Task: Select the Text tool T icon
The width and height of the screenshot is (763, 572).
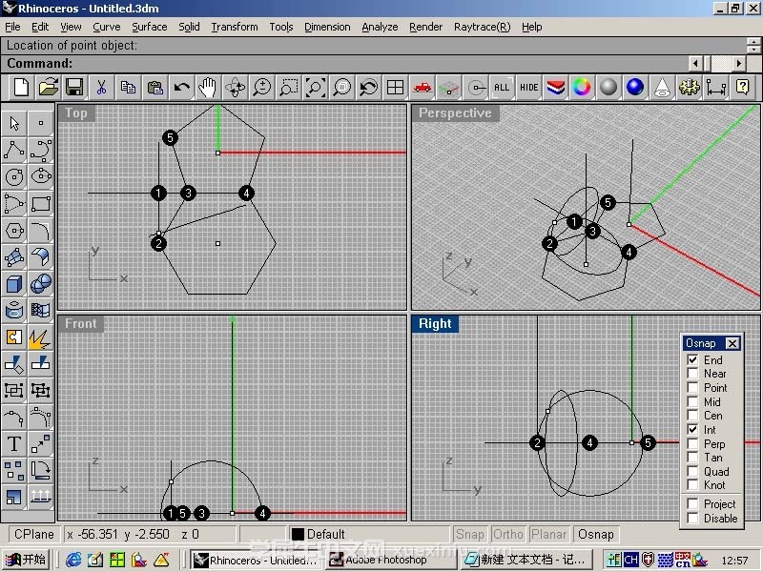Action: [14, 444]
